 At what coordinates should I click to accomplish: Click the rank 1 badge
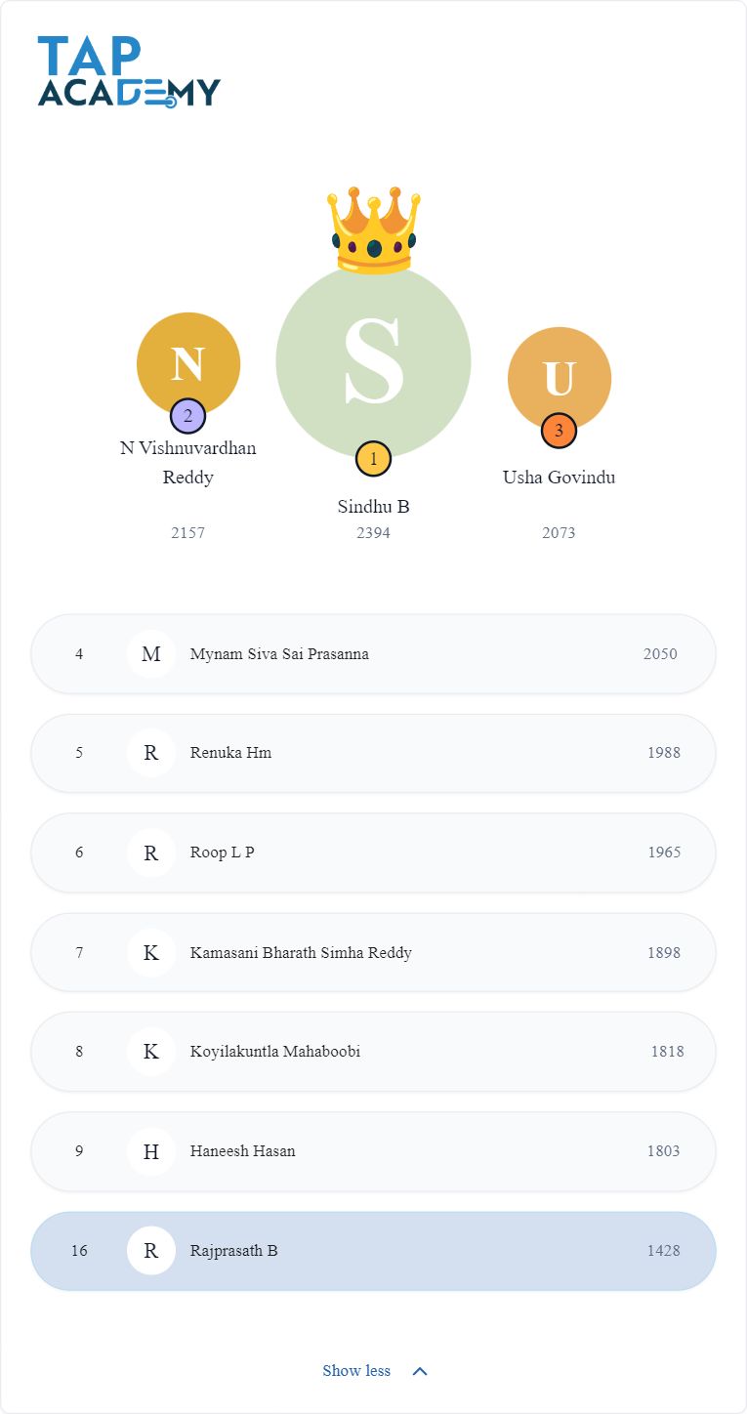point(373,459)
